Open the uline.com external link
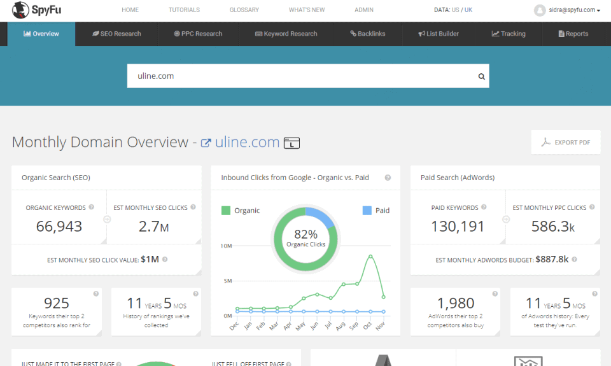The height and width of the screenshot is (366, 611). click(240, 143)
